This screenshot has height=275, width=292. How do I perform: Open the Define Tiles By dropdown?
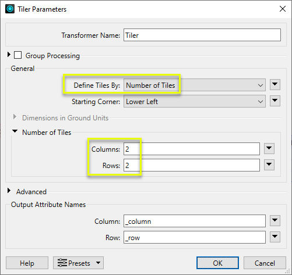click(195, 85)
